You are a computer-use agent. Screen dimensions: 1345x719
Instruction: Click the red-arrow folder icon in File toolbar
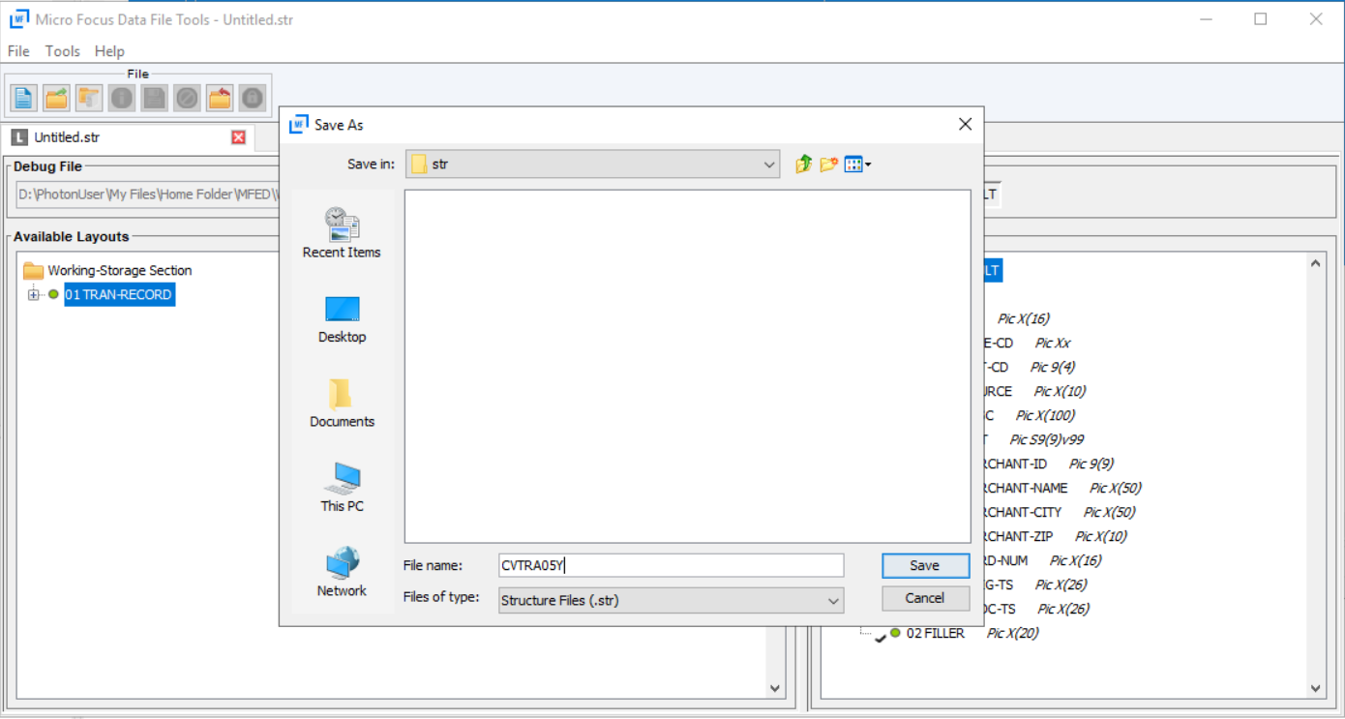tap(219, 97)
